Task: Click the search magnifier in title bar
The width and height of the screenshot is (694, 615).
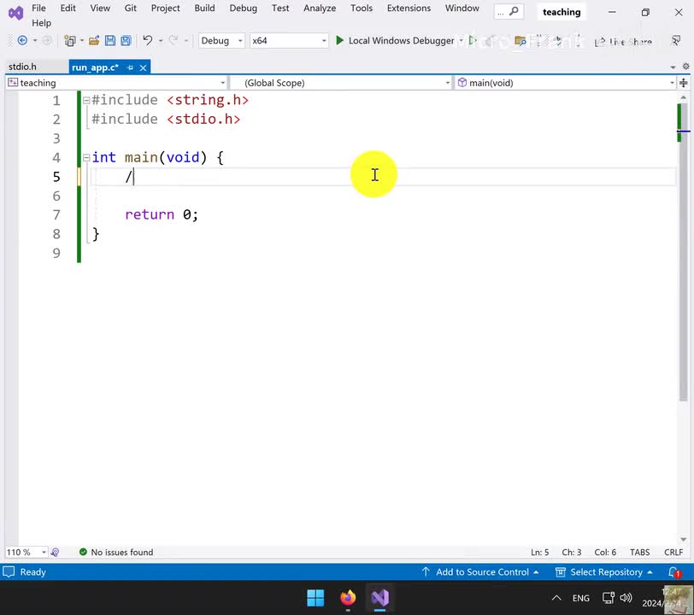Action: pos(514,11)
